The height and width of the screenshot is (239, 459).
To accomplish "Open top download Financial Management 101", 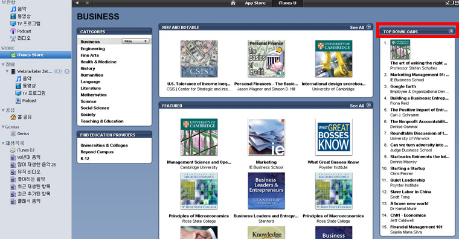I will tap(416, 227).
